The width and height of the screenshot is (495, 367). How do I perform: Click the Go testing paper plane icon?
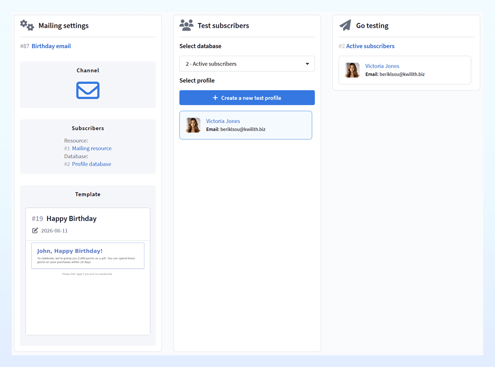pyautogui.click(x=345, y=25)
